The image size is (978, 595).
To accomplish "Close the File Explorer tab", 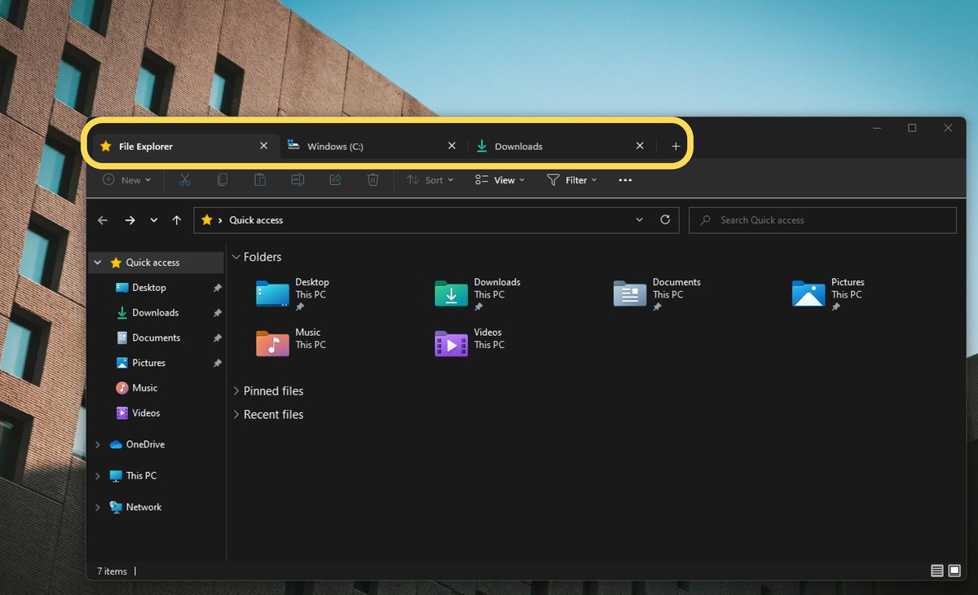I will (263, 146).
